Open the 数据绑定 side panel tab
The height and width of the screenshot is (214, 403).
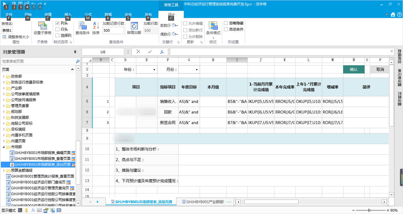(x=399, y=57)
